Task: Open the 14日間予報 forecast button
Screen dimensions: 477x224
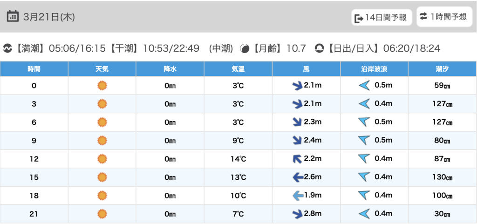Action: pos(381,18)
